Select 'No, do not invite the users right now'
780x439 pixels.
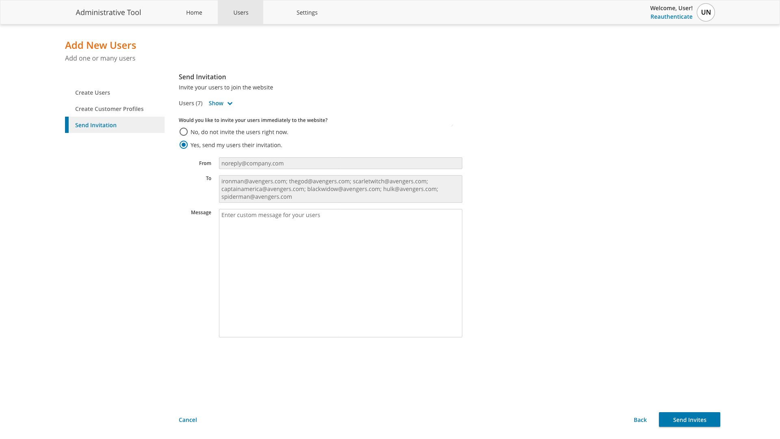[184, 132]
